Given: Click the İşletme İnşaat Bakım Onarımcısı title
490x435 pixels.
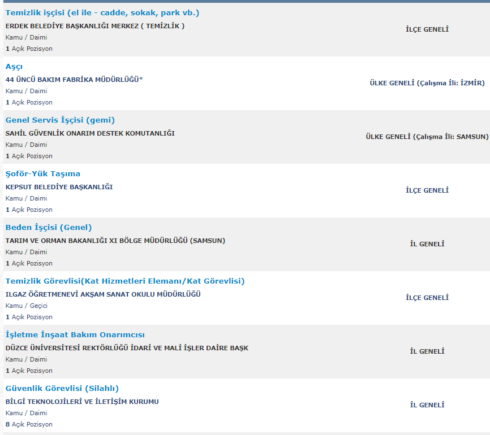Looking at the screenshot, I should (x=75, y=335).
